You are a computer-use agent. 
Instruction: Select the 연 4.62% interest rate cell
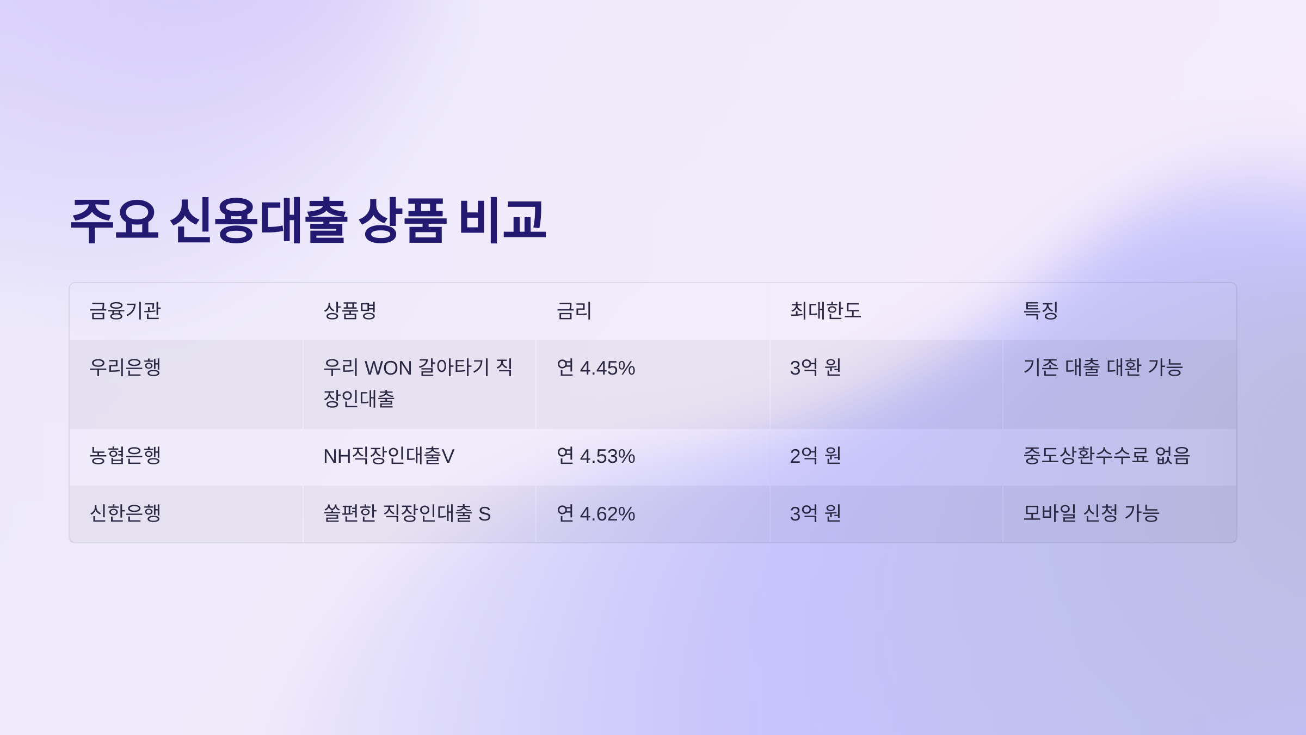tap(596, 514)
